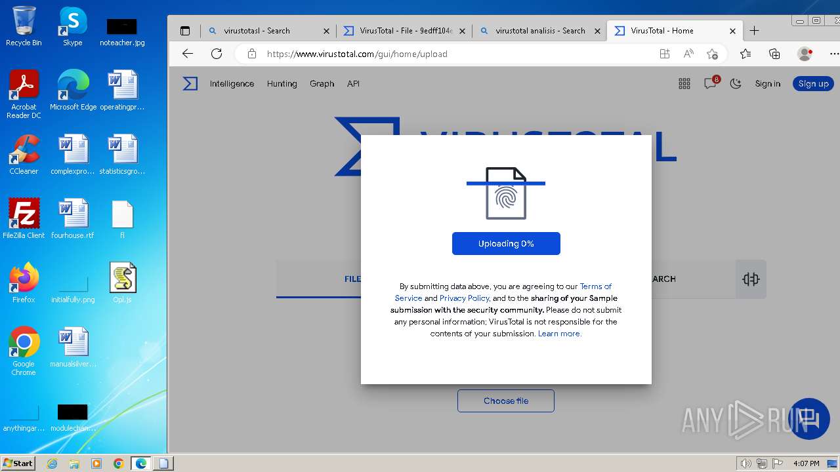Screen dimensions: 840x472
Task: Open Windows Explorer taskbar icon
Action: pyautogui.click(x=74, y=463)
